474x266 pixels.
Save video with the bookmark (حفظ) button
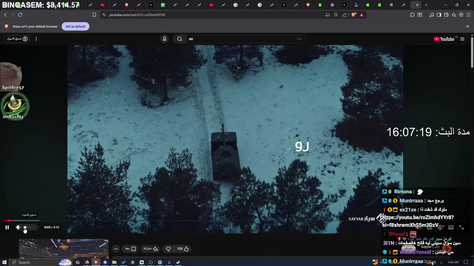(x=130, y=249)
